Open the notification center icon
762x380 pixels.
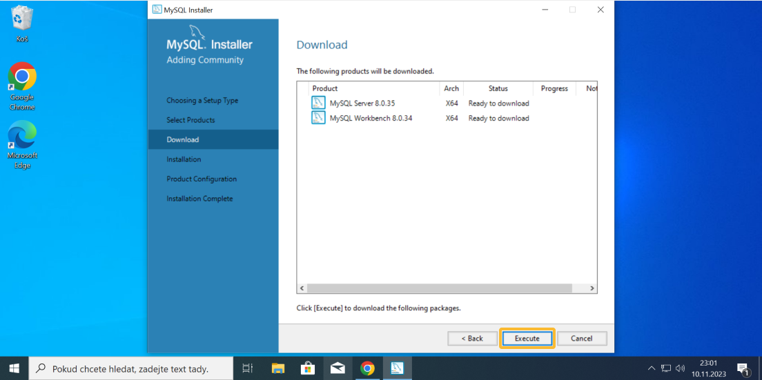pyautogui.click(x=743, y=368)
